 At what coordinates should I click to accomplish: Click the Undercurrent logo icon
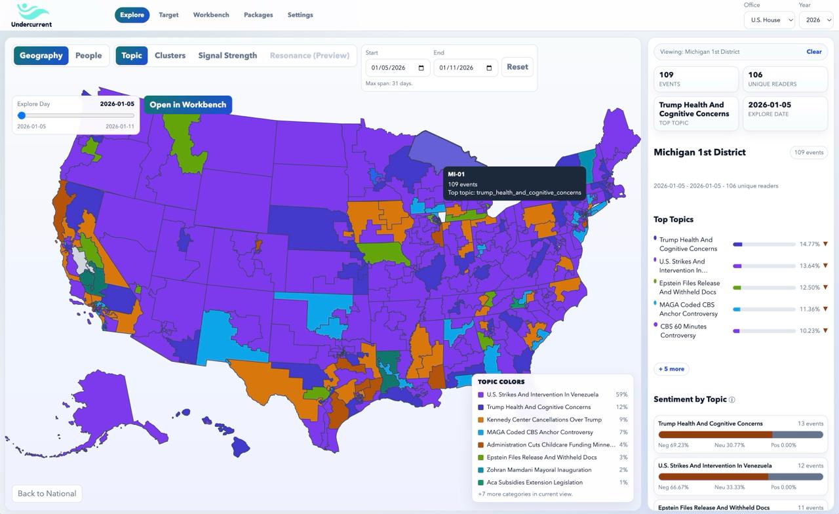pyautogui.click(x=30, y=12)
